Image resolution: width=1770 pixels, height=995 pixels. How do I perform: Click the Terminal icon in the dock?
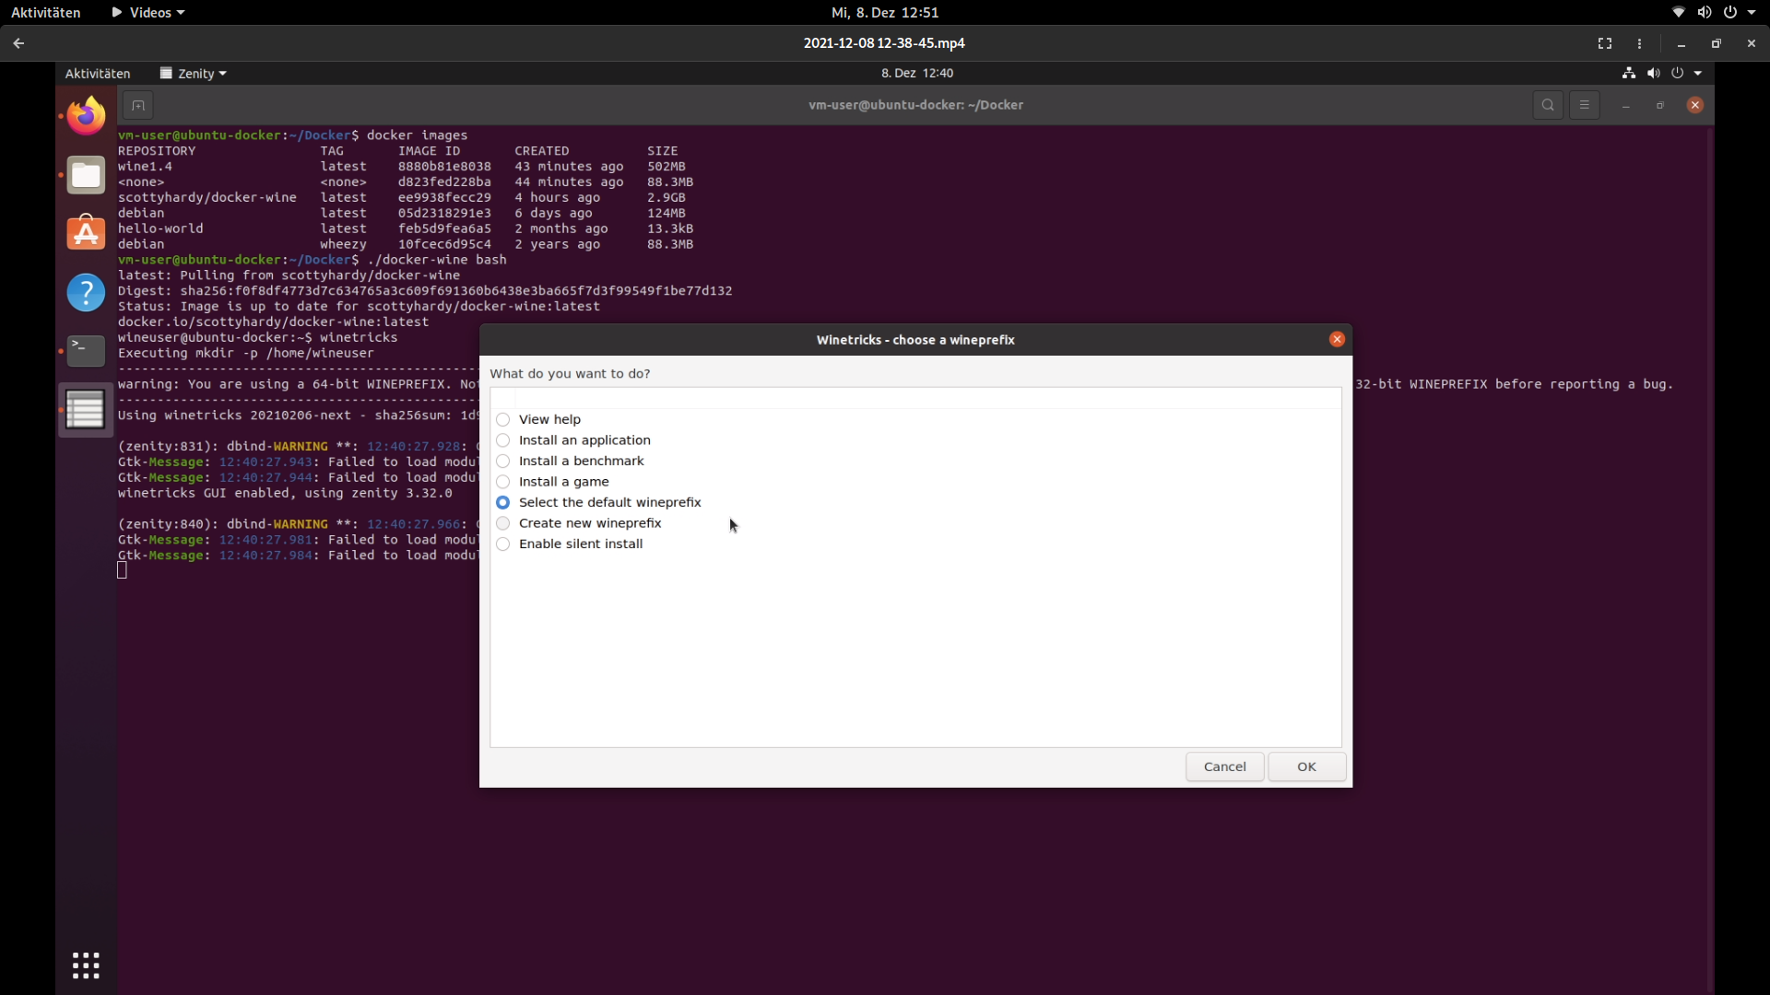(x=86, y=350)
